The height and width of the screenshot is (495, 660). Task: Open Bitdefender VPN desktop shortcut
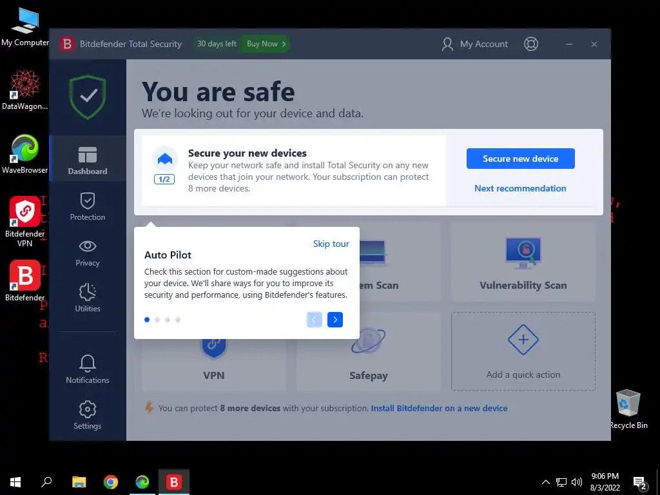(25, 222)
